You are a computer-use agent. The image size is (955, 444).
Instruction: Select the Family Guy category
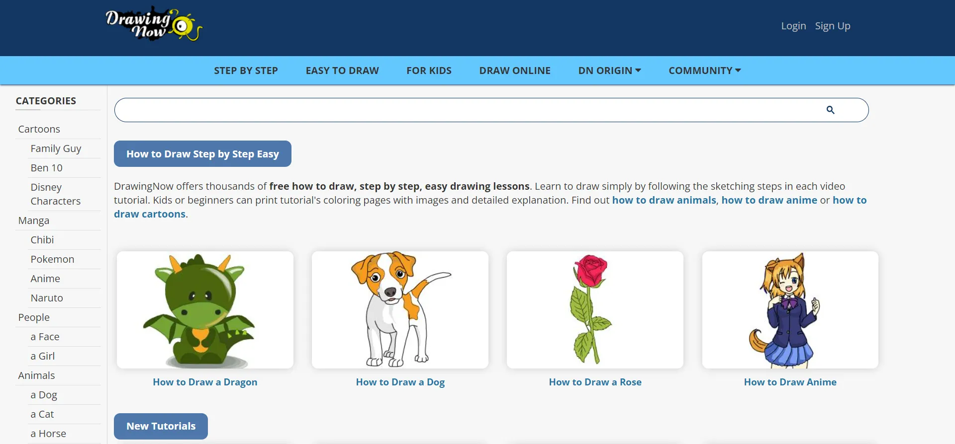[56, 148]
